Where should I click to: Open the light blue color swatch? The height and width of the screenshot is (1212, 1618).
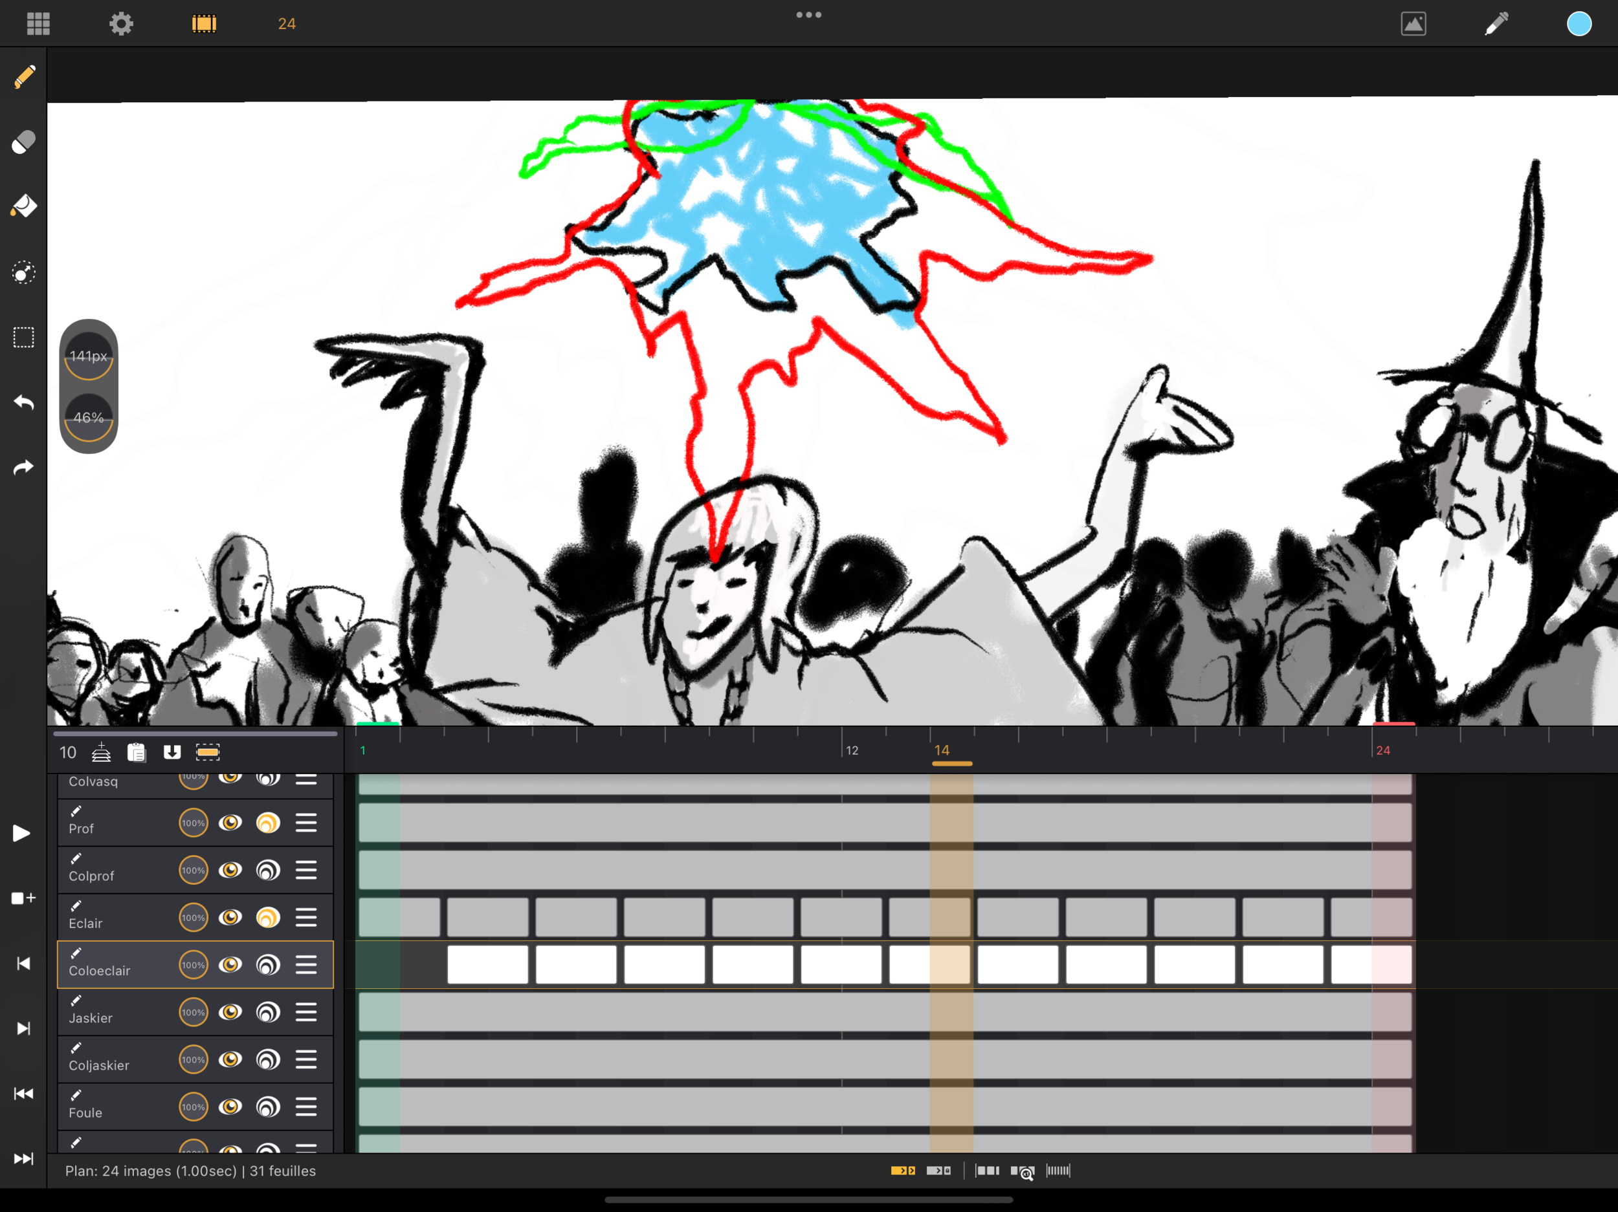click(1579, 23)
